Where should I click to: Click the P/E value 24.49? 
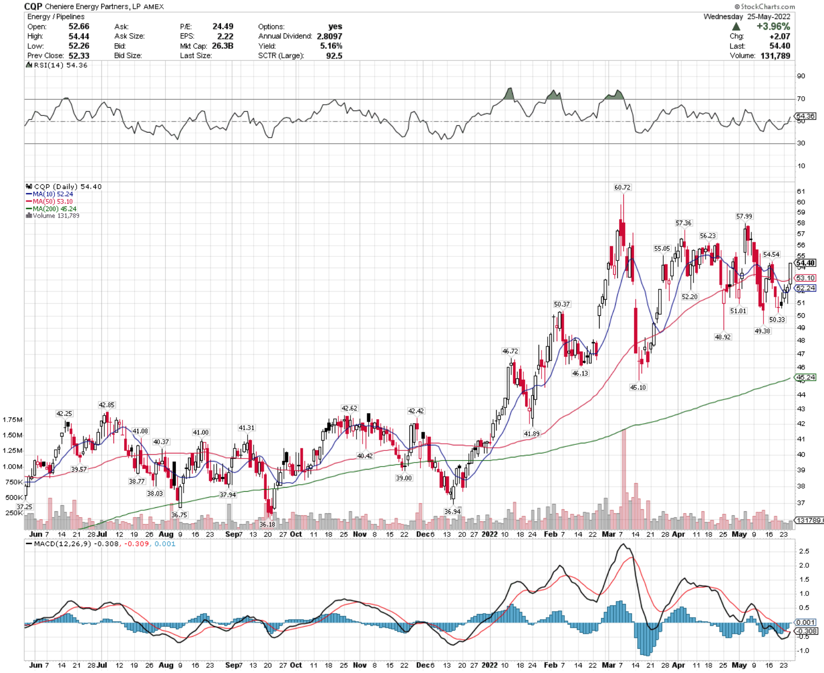coord(223,26)
